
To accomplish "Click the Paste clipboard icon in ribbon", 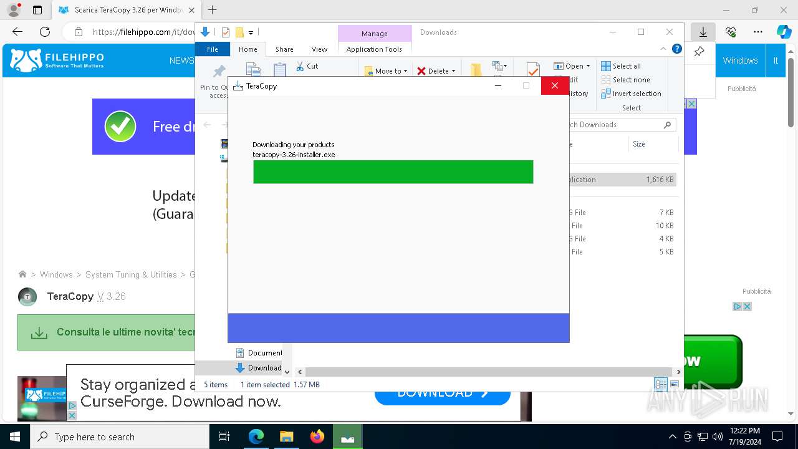I will click(280, 69).
